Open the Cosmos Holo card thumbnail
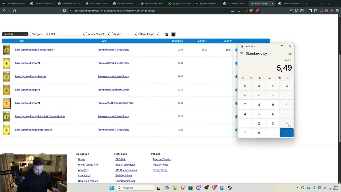The image size is (341, 192). [6, 50]
